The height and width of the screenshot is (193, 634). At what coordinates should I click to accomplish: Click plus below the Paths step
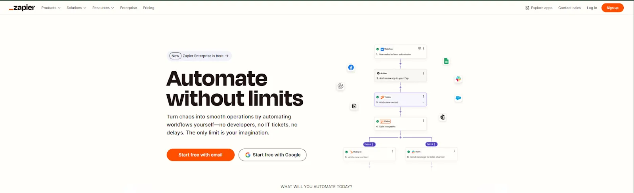pyautogui.click(x=400, y=137)
